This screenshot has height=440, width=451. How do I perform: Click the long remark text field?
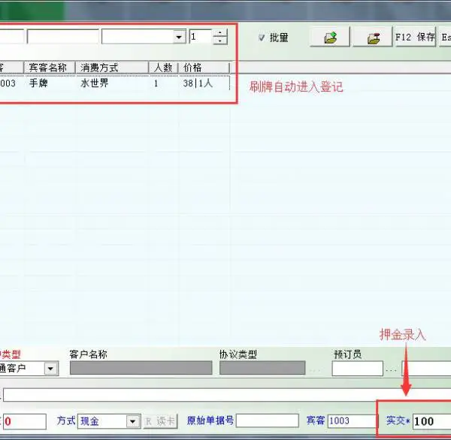coord(227,395)
